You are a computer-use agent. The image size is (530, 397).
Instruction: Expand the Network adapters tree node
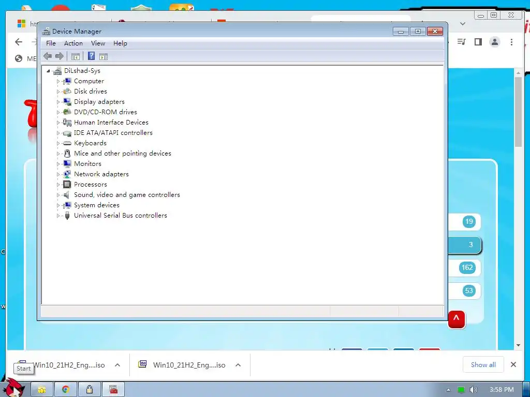58,174
